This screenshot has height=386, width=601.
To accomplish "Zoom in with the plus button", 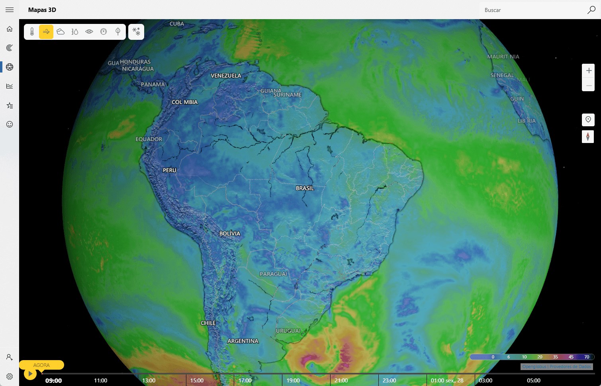I will click(589, 71).
